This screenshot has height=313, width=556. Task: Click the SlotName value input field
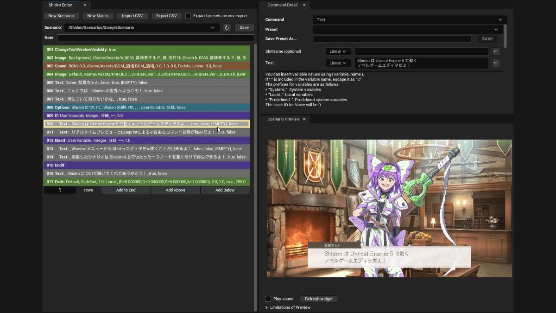pyautogui.click(x=421, y=51)
